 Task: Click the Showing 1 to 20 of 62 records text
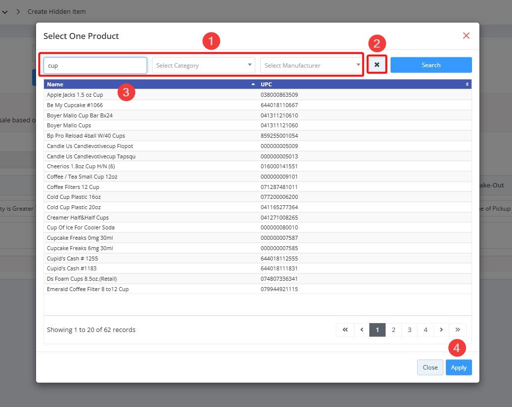click(x=91, y=330)
